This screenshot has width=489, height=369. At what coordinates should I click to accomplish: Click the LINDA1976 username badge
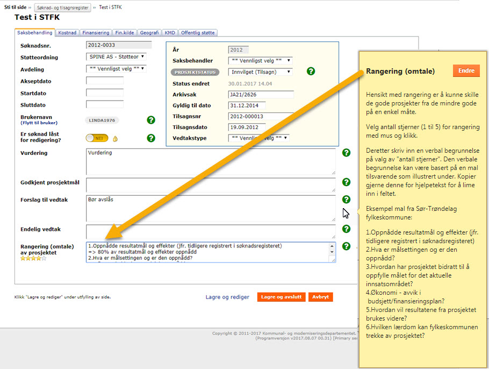(102, 120)
